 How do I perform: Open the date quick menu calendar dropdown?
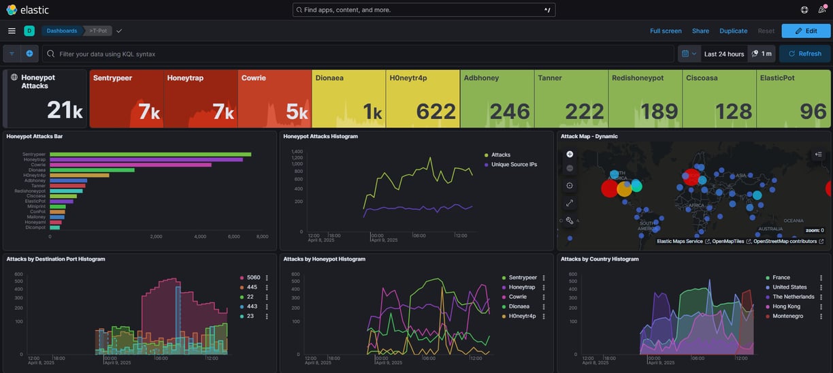[689, 54]
